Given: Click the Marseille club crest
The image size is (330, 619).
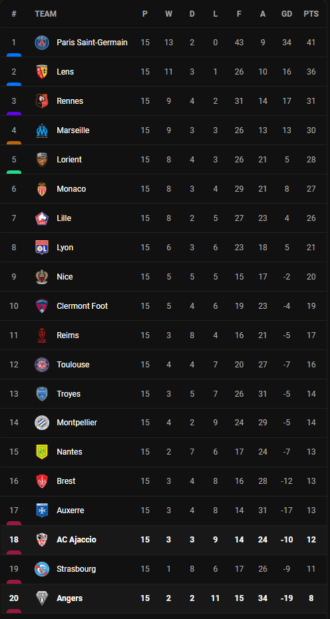Looking at the screenshot, I should tap(42, 130).
